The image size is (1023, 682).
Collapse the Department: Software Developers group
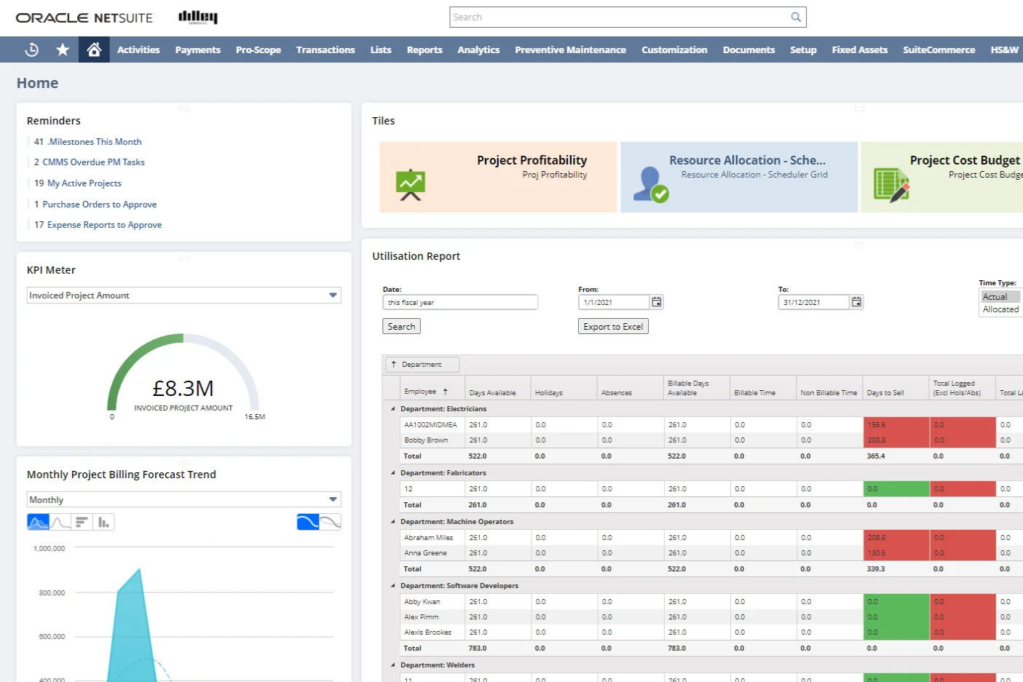pos(393,586)
